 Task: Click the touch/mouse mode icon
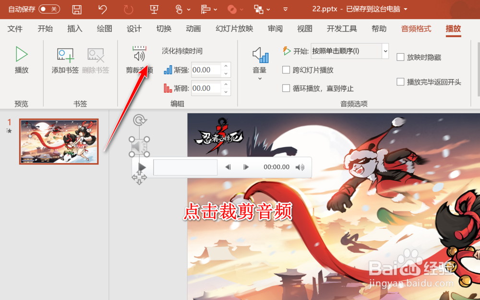point(179,10)
